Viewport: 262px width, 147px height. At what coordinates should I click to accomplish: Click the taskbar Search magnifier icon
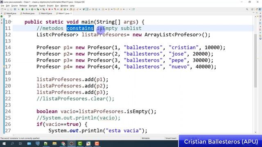(x=12, y=143)
